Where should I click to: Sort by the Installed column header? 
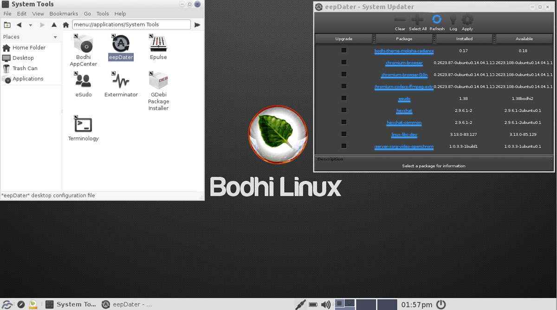coord(464,39)
